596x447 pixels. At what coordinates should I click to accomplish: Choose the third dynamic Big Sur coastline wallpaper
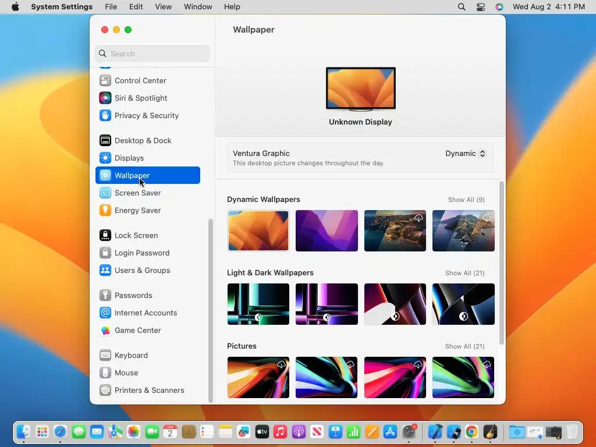click(x=395, y=230)
